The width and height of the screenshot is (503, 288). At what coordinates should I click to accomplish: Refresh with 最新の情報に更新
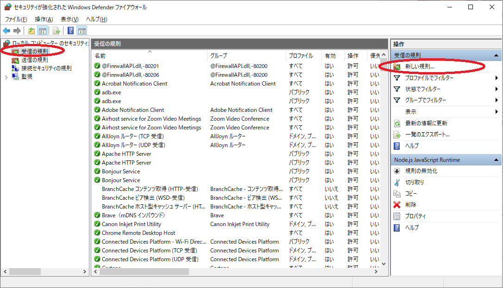click(x=426, y=123)
